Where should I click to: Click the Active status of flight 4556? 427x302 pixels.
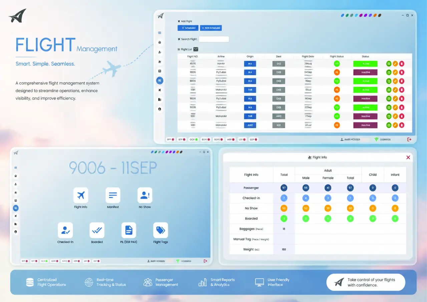[x=365, y=63]
